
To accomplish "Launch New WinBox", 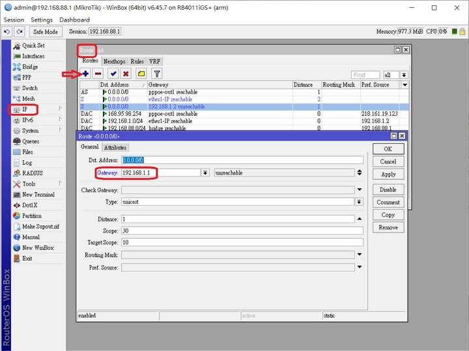I will [x=38, y=248].
